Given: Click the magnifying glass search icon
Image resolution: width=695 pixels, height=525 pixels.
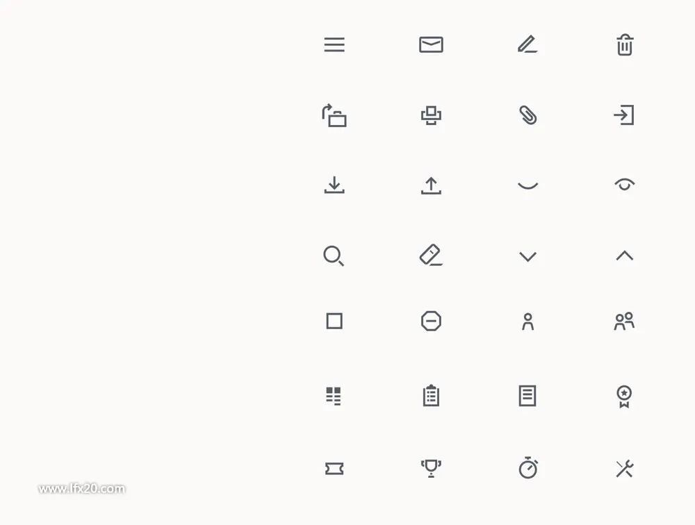Looking at the screenshot, I should 334,256.
